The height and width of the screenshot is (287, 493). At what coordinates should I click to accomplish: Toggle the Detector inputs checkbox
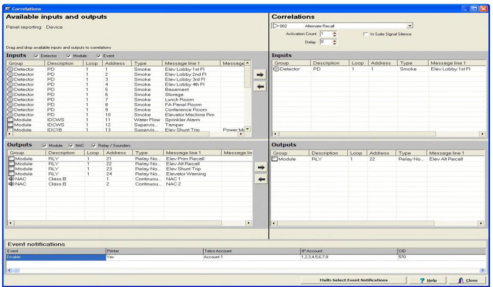click(x=36, y=56)
